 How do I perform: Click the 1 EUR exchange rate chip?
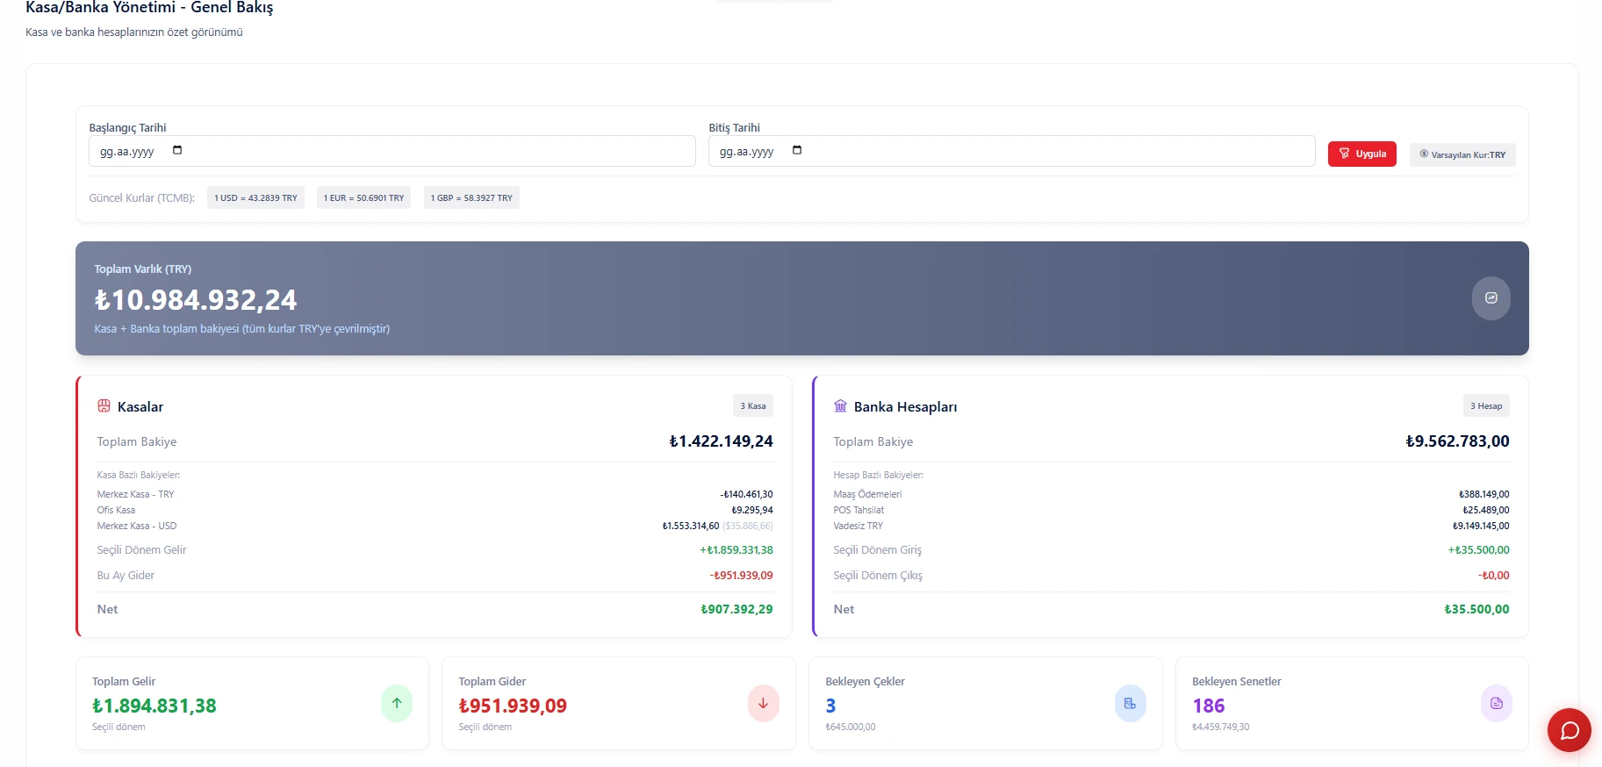point(363,197)
